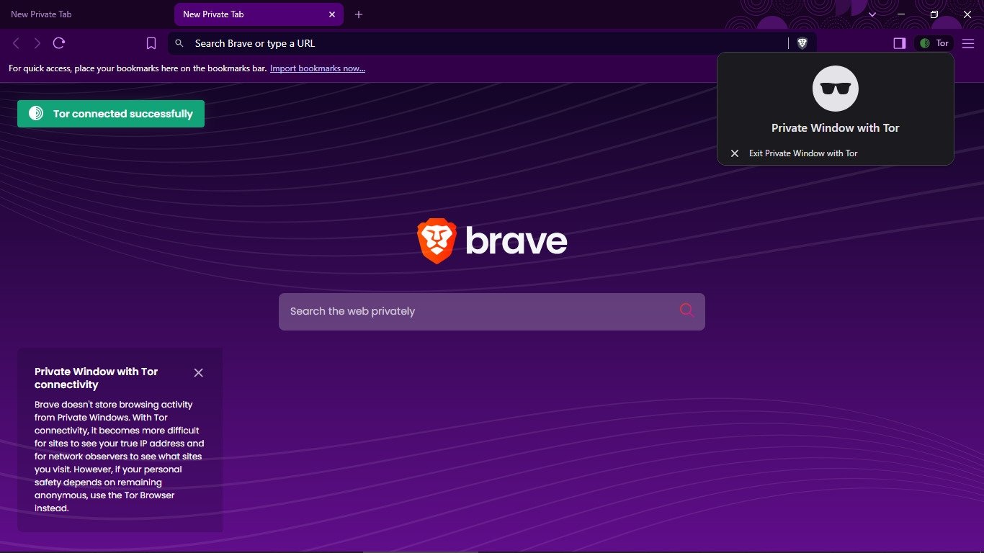This screenshot has width=984, height=553.
Task: Click the red search magnifier icon
Action: 686,310
